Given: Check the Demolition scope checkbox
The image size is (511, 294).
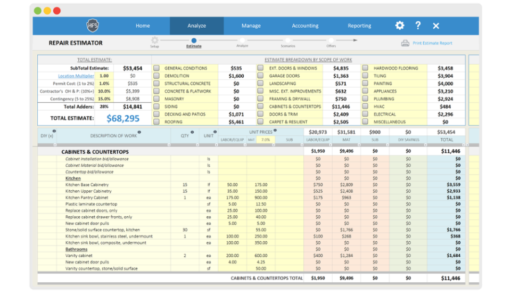Looking at the screenshot, I should click(156, 76).
